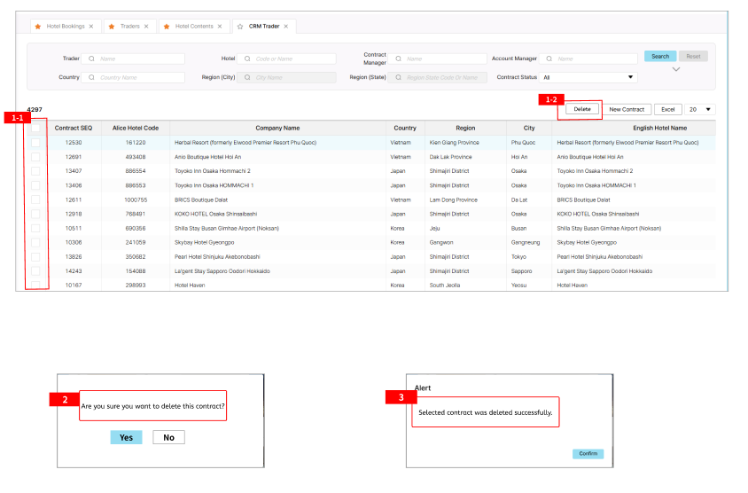Click the star icon on Traders tab
This screenshot has height=493, width=748.
click(112, 27)
